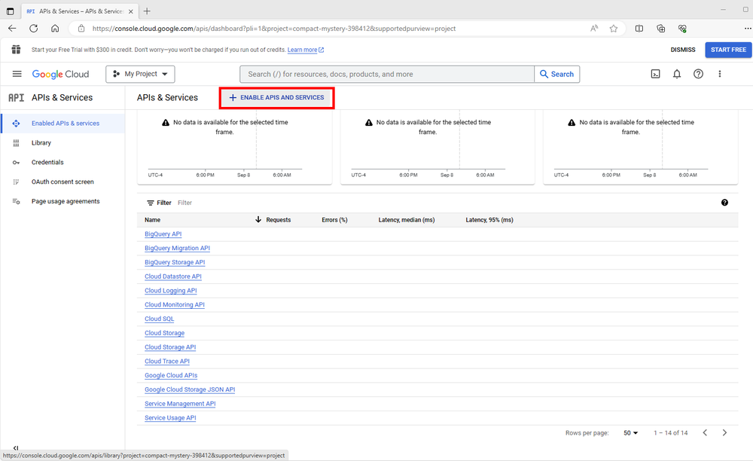Open the help question mark menu
The width and height of the screenshot is (753, 461).
pyautogui.click(x=698, y=74)
